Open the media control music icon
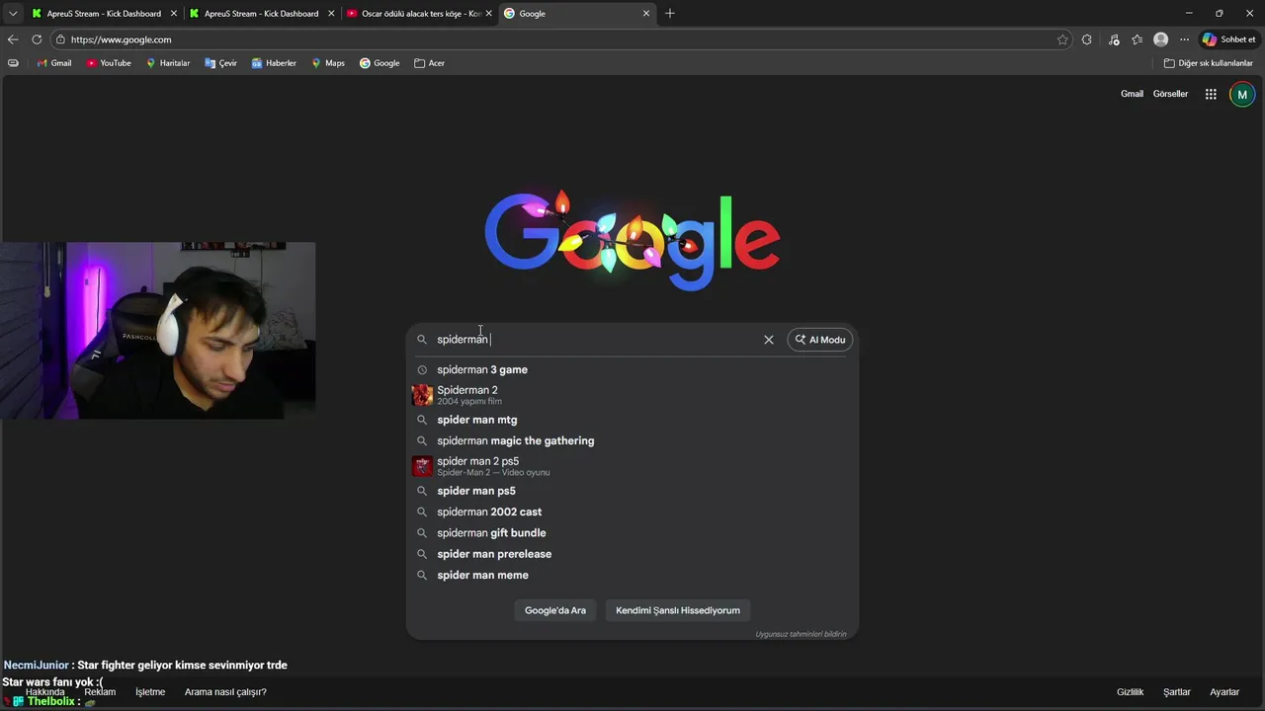Screen dimensions: 1265x711 (x=1114, y=39)
